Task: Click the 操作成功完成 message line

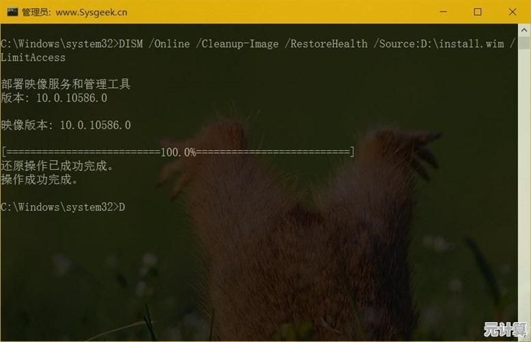Action: coord(40,180)
